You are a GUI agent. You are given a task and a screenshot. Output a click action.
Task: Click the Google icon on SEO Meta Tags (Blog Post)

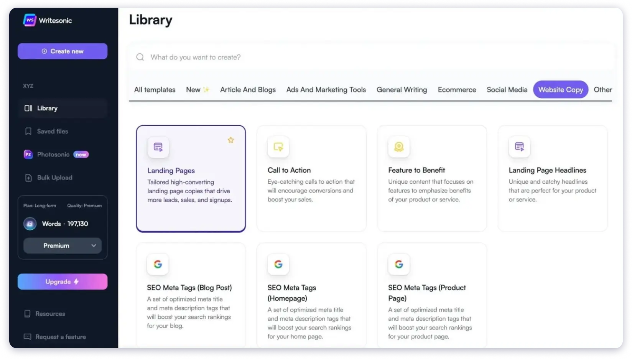158,264
